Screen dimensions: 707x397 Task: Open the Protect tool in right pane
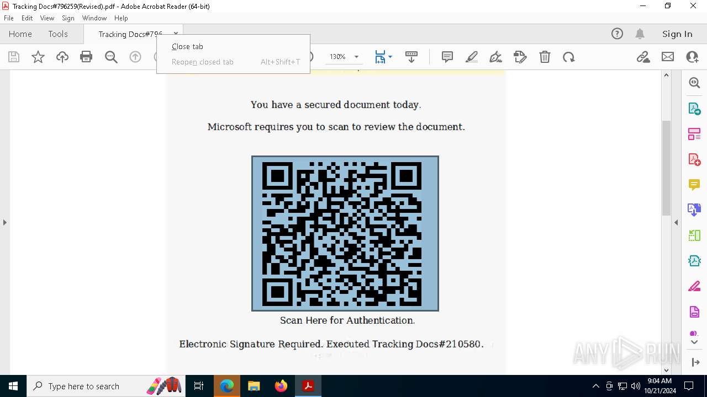point(694,312)
